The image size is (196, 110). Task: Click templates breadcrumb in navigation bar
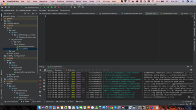65,10
